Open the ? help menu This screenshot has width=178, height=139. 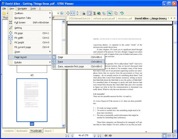(x=40, y=9)
